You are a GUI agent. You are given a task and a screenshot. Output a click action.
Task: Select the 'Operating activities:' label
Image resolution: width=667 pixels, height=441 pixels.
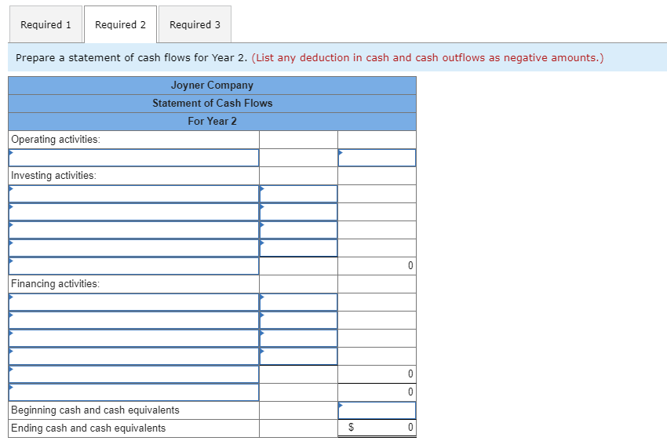(x=56, y=140)
